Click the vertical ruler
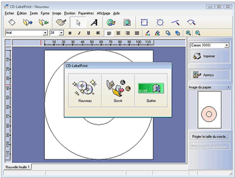 point(8,104)
